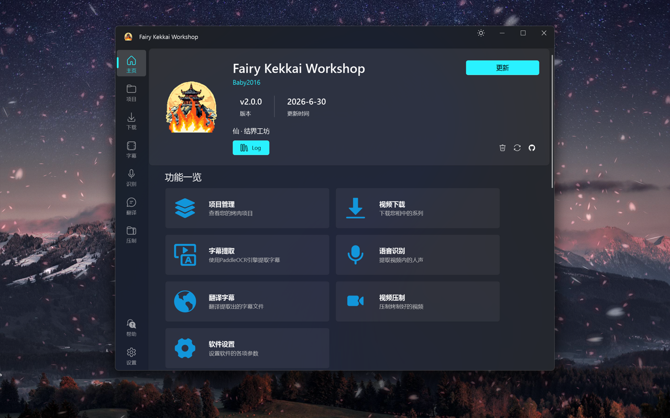The image size is (670, 418).
Task: Toggle the light/dark theme sun icon
Action: pos(481,33)
